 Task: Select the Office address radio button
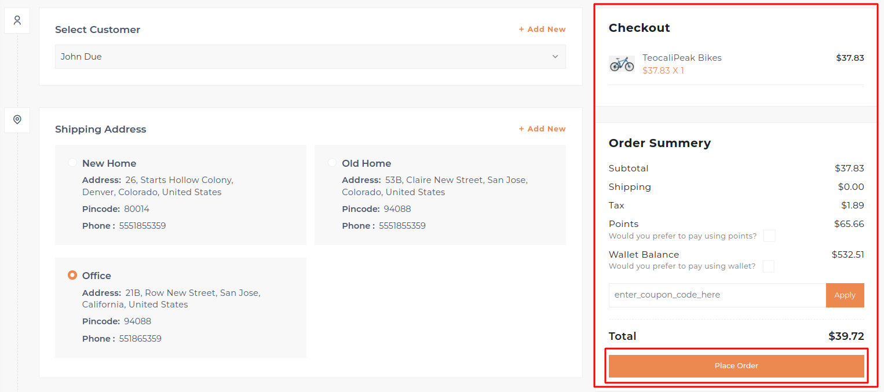72,275
